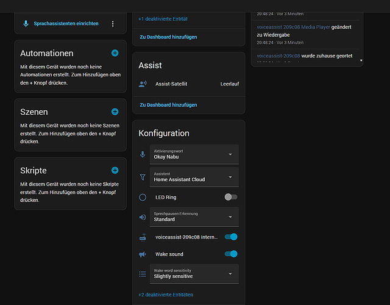Open the Sprechpausen-Erkennung dropdown set to Standard
Screen dimensions: 390x305
point(194,217)
